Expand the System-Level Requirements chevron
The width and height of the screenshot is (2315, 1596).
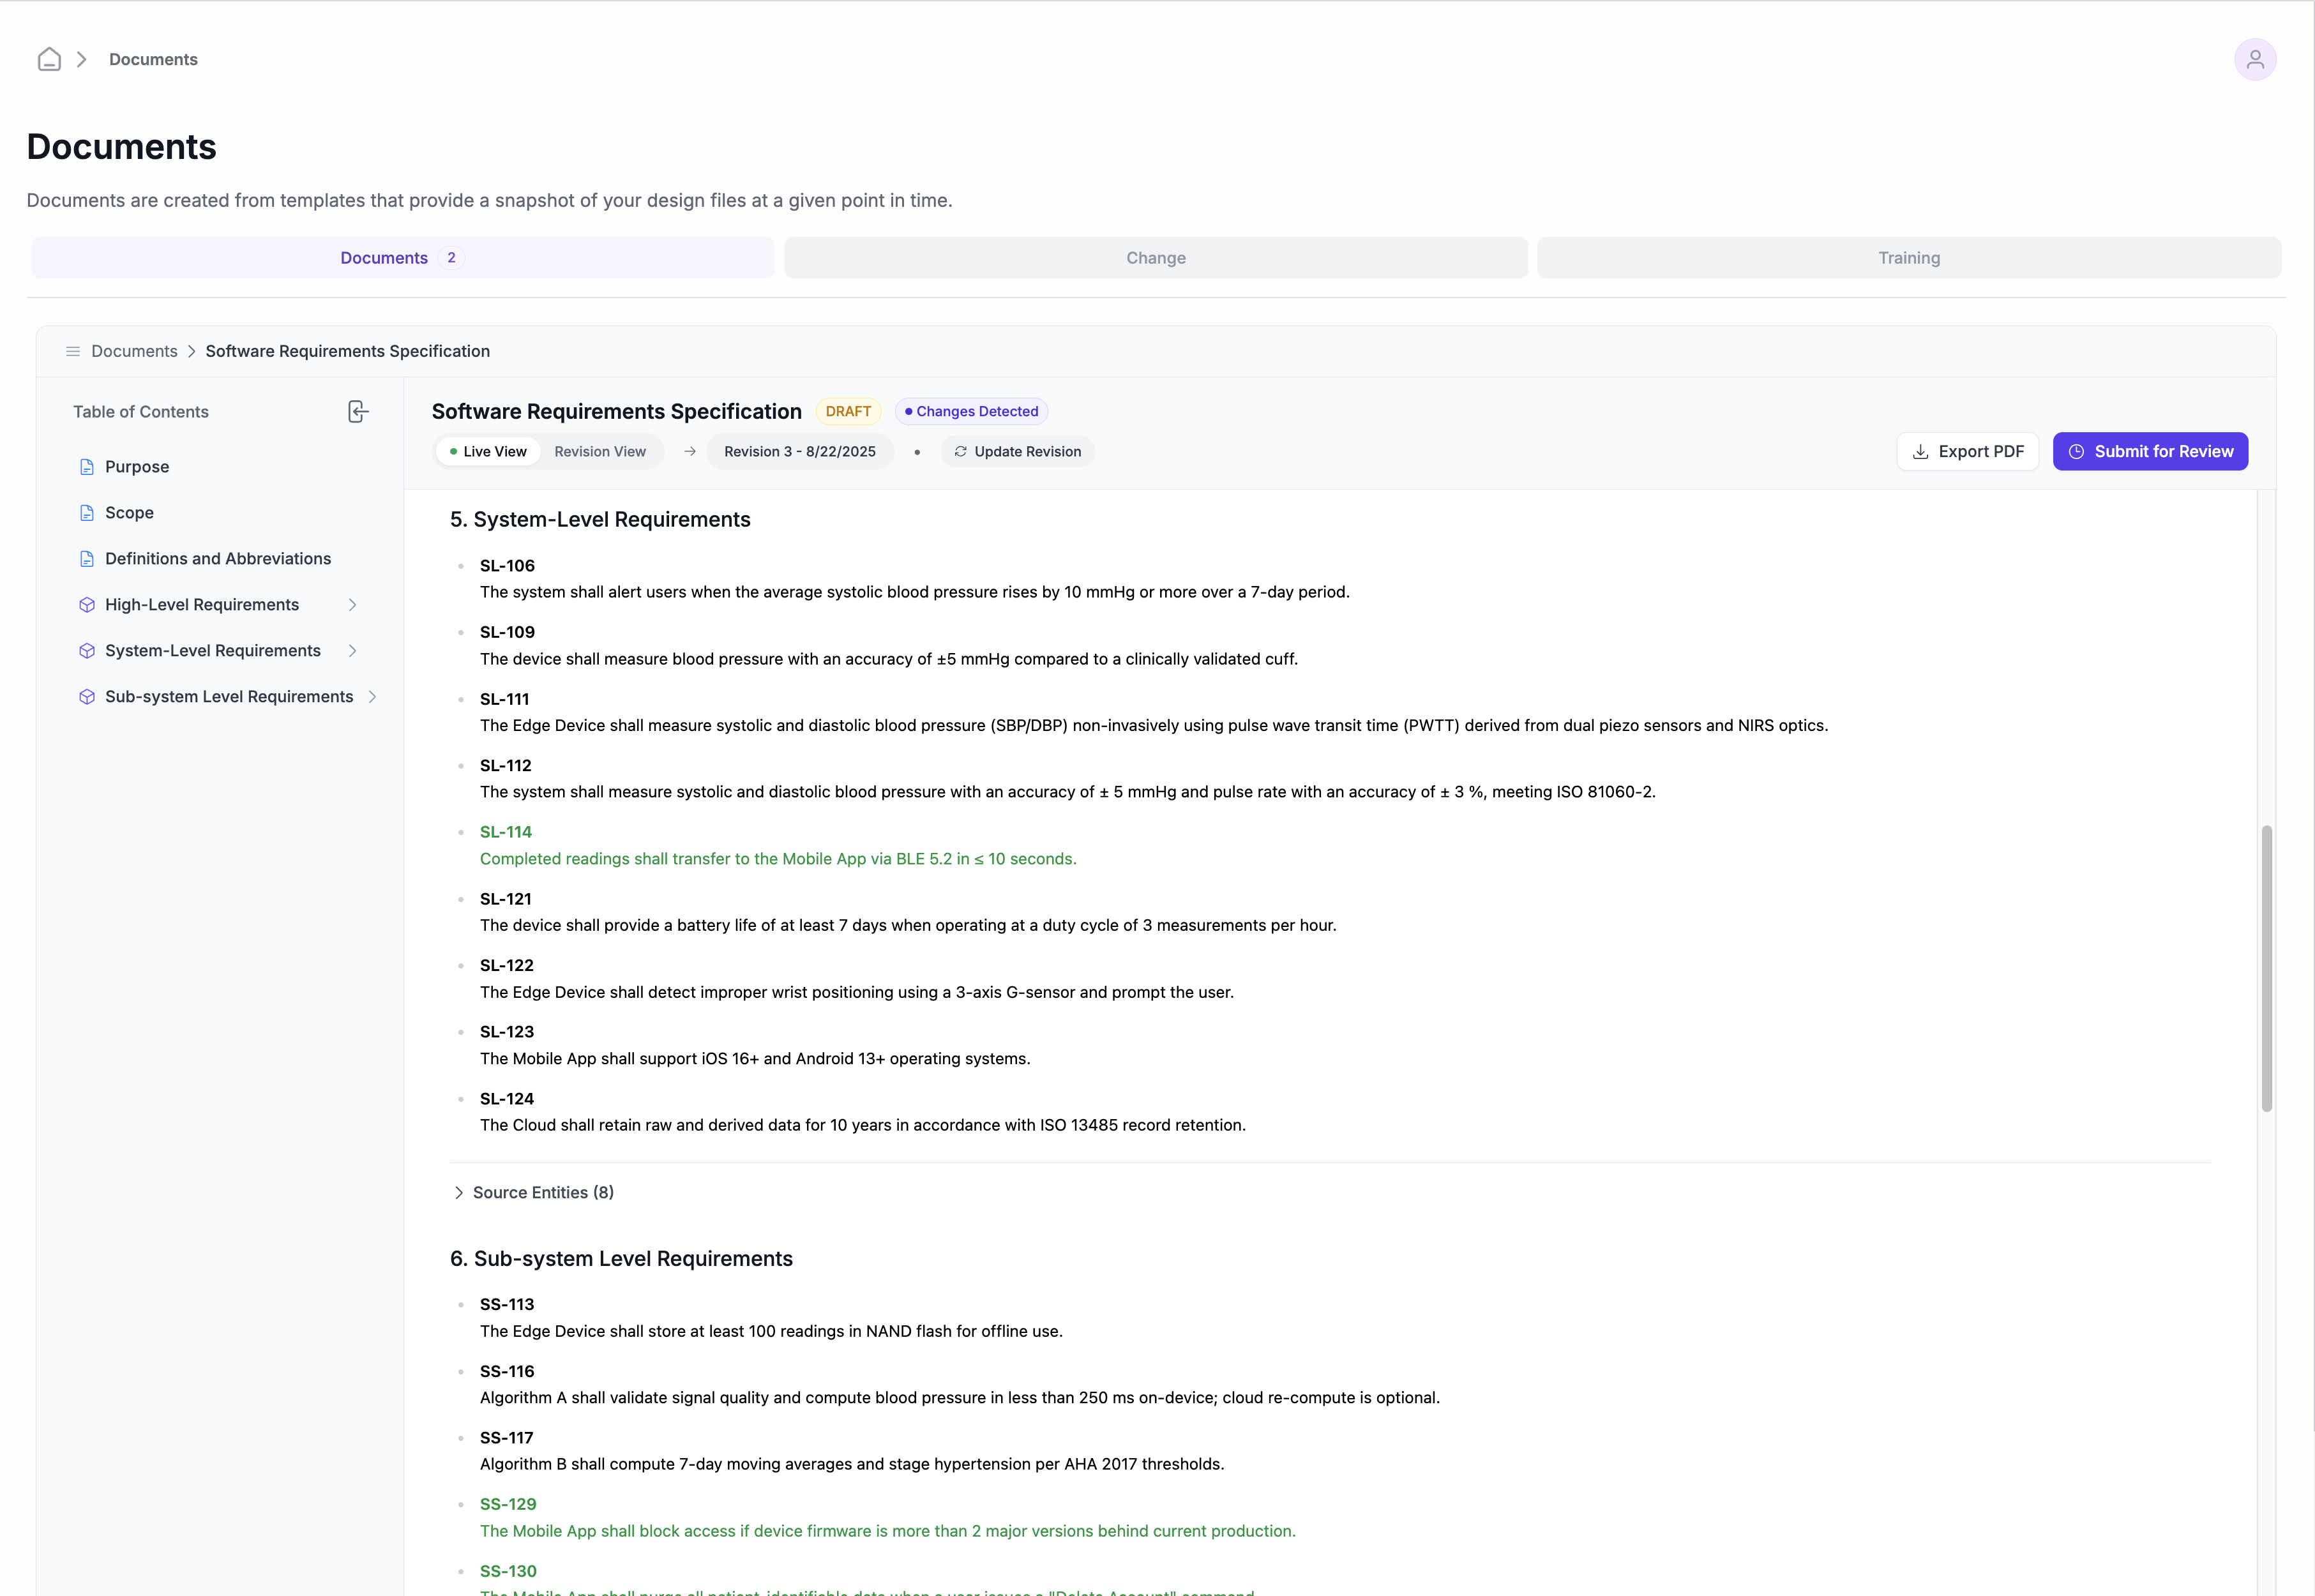pos(352,651)
